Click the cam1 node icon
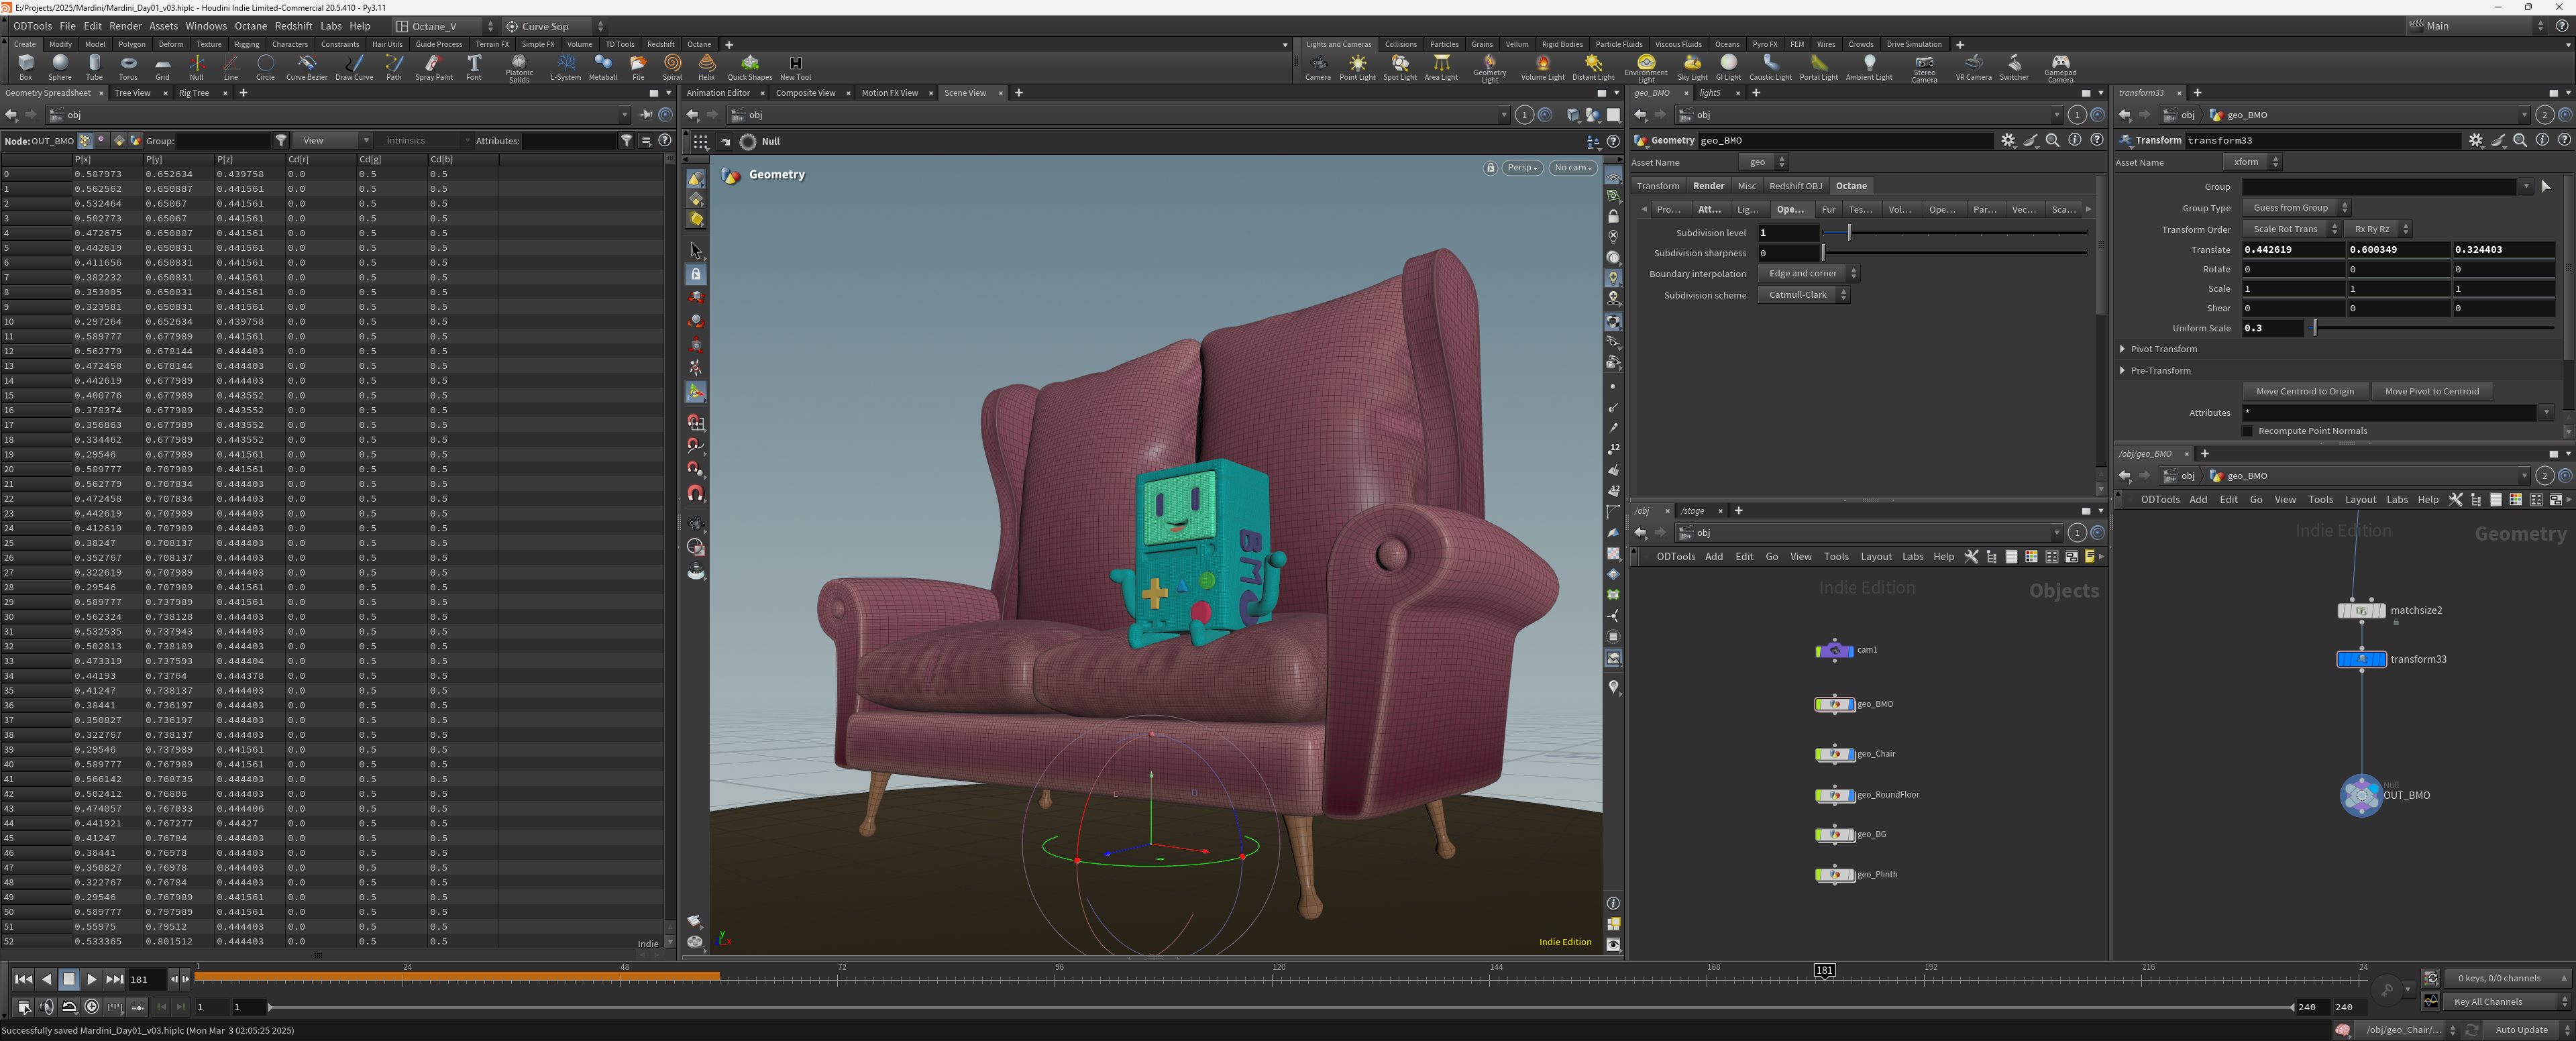The width and height of the screenshot is (2576, 1041). click(1834, 650)
